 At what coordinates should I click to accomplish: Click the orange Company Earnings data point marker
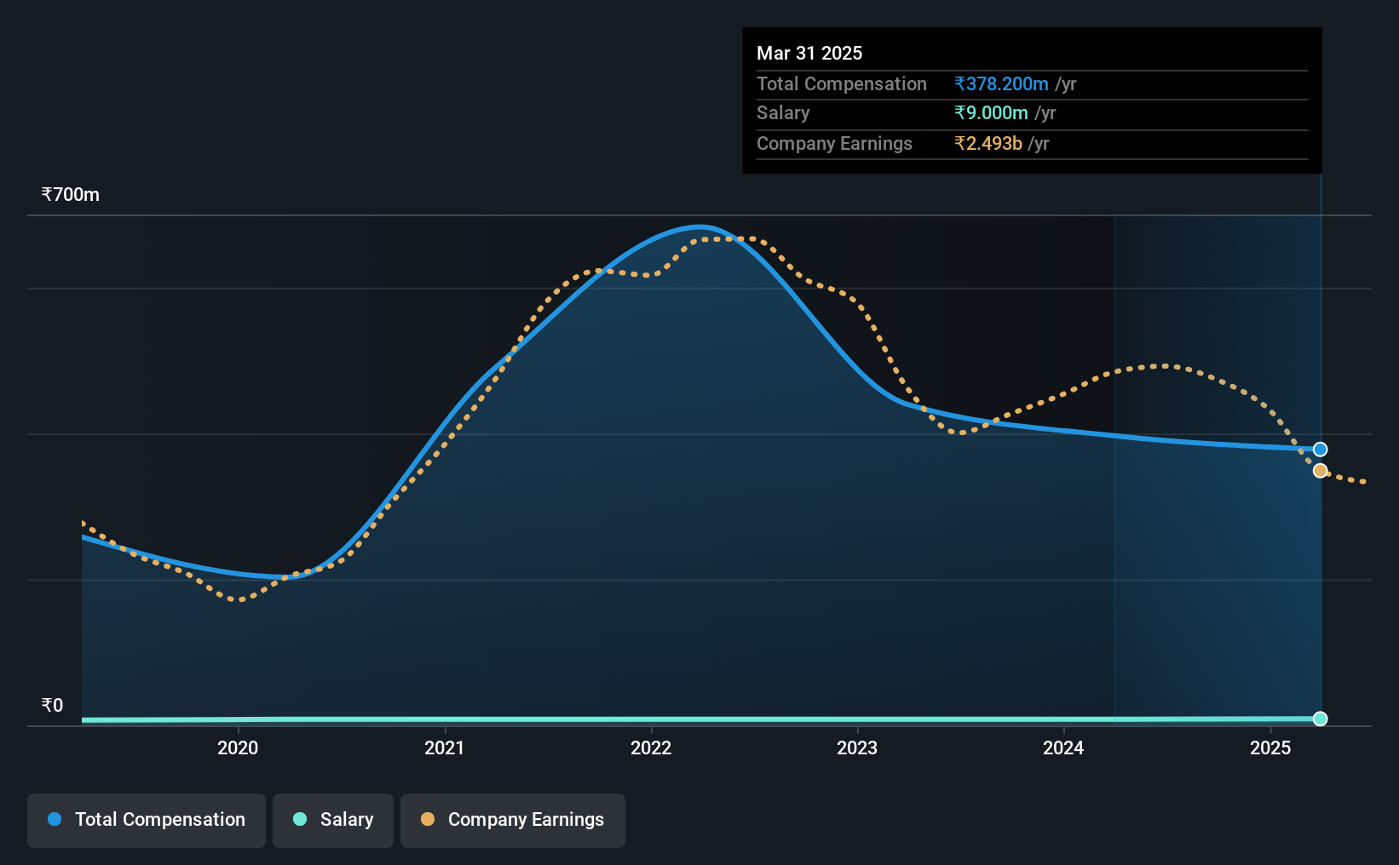point(1320,471)
